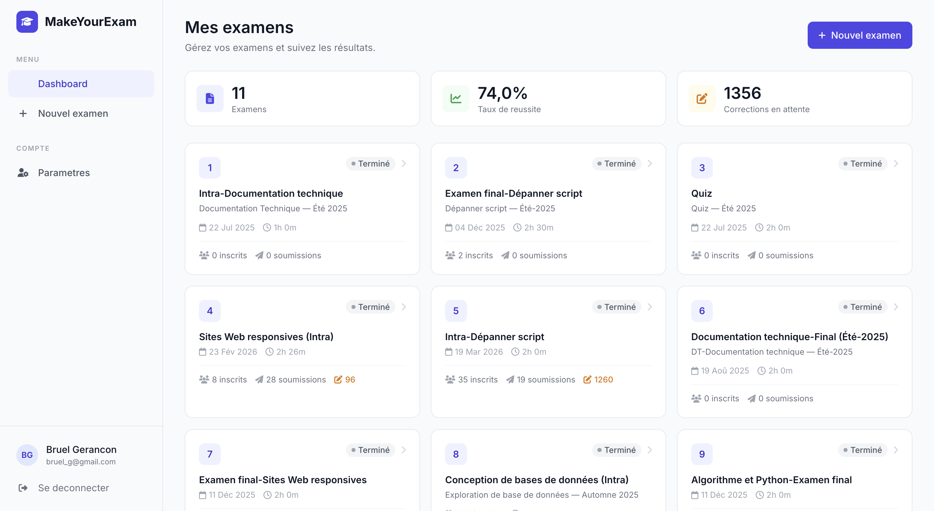Click the clock icon next to 1h 0m
Image resolution: width=934 pixels, height=511 pixels.
coord(267,227)
